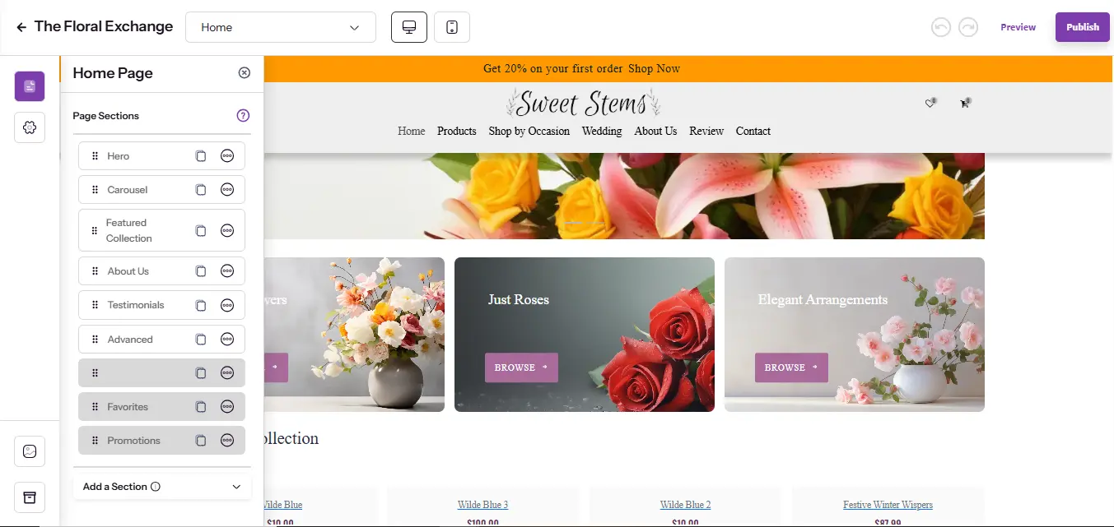
Task: Click Browse on the Just Roses card
Action: point(521,368)
